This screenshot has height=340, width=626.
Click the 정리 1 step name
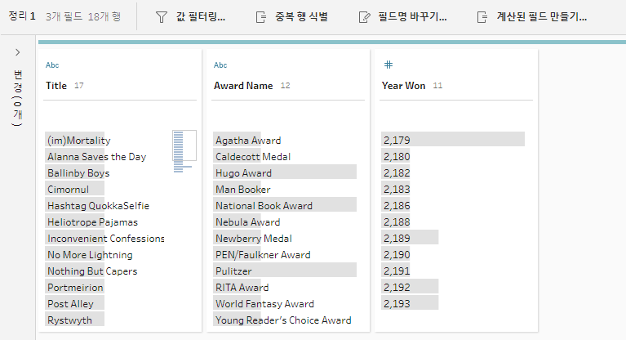click(x=22, y=16)
